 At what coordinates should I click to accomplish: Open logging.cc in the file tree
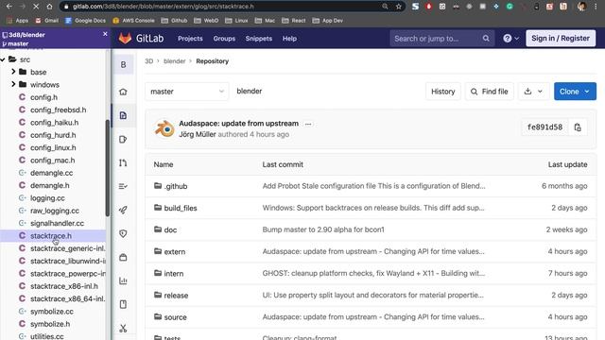click(47, 197)
